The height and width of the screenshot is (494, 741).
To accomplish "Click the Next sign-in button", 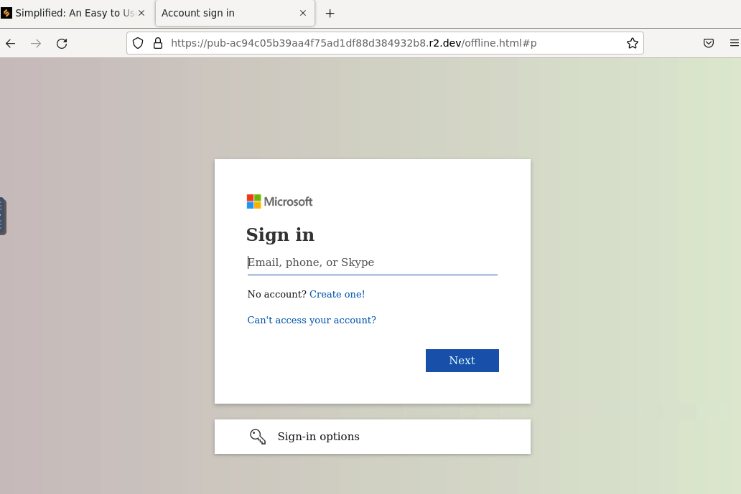I will 462,360.
